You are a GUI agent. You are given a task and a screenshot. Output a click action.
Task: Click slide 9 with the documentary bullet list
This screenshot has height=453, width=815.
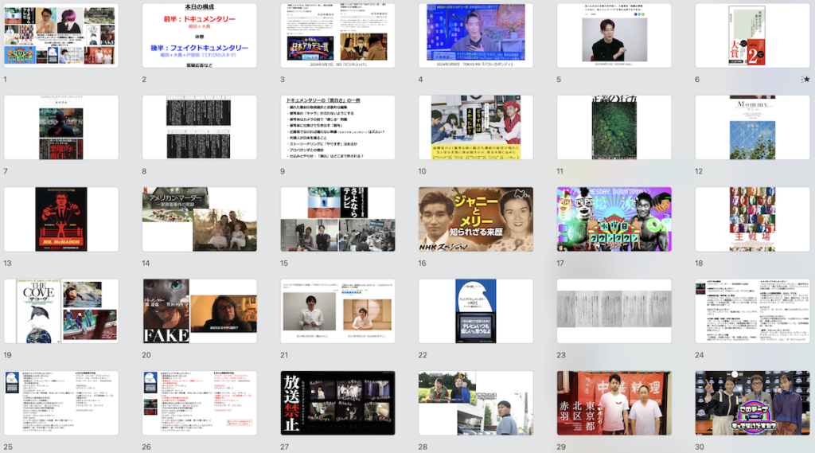coord(337,127)
